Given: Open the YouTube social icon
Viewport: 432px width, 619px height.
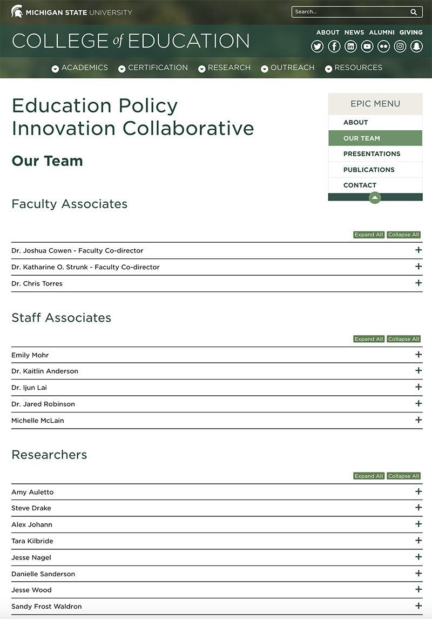Looking at the screenshot, I should 367,46.
